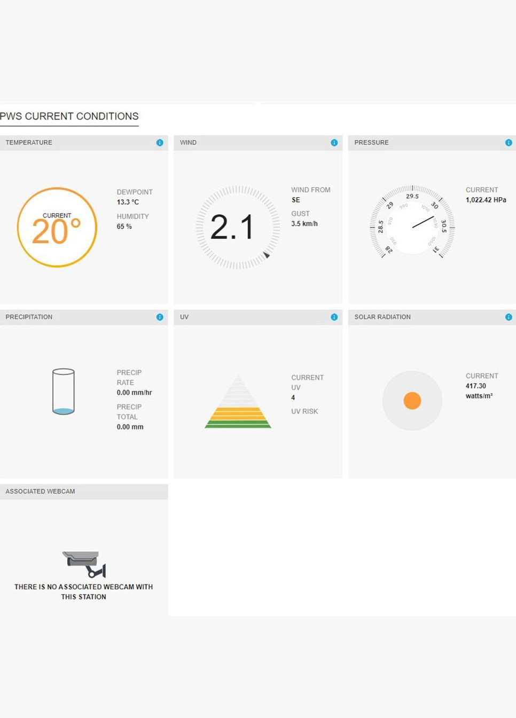Viewport: 516px width, 718px height.
Task: Click the rain gauge cylinder icon
Action: pyautogui.click(x=64, y=392)
